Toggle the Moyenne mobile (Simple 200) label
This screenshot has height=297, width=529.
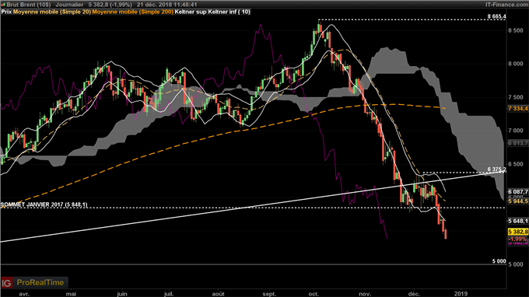[132, 12]
